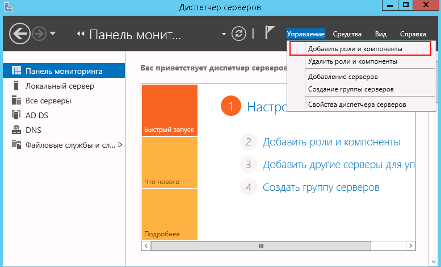Choose Создание группы серверов in menu
The image size is (441, 267).
coord(361,89)
